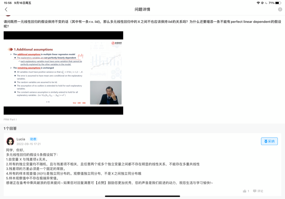Open the info icon at top right
Screen dimensions: 285x199
pos(280,9)
